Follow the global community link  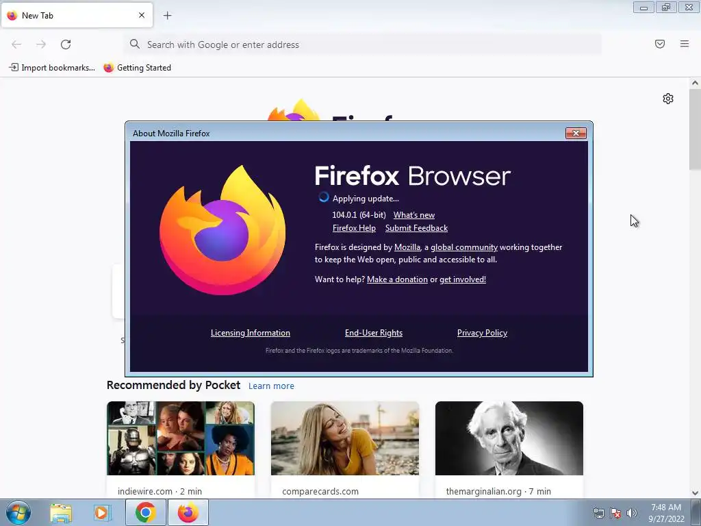point(464,247)
